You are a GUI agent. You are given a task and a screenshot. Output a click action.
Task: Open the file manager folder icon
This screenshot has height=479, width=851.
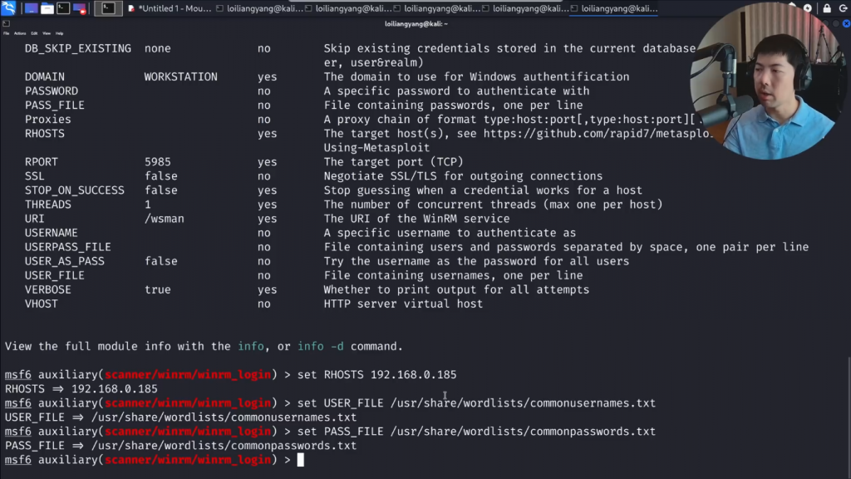(x=47, y=8)
